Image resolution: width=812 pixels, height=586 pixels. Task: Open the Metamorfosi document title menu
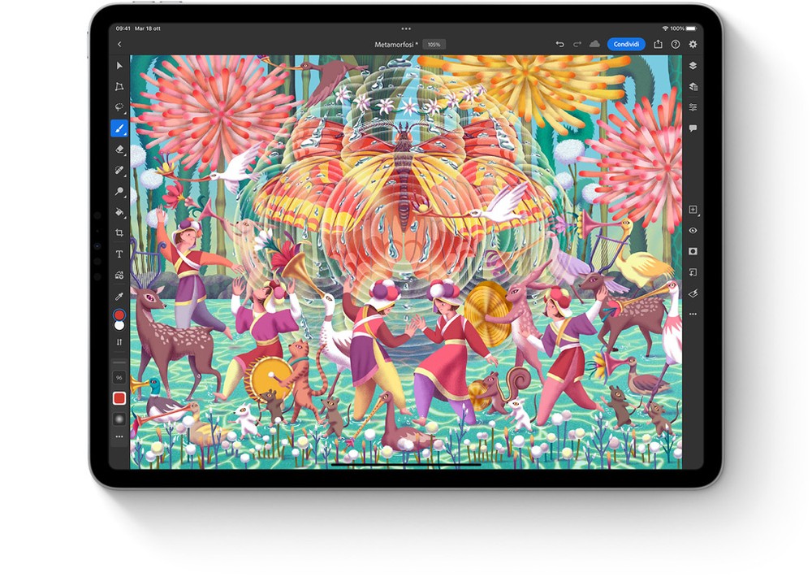396,45
